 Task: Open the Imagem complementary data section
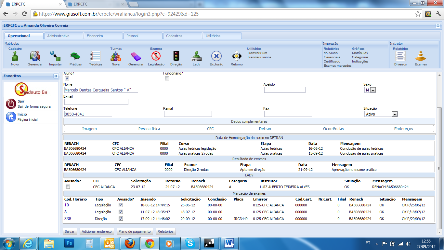(x=89, y=129)
